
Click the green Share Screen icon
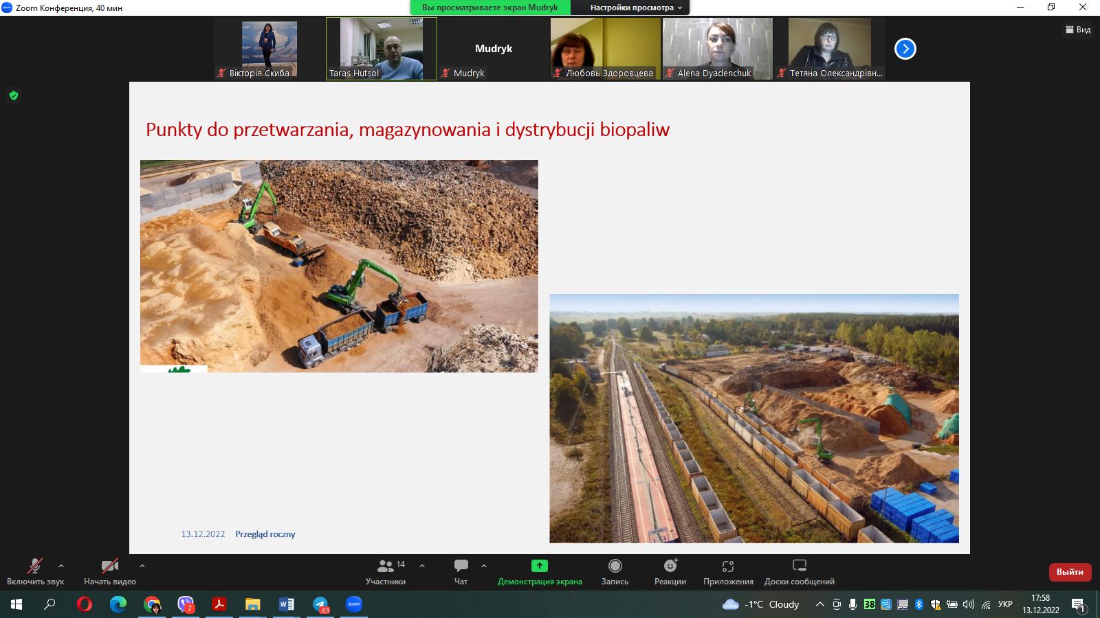click(x=540, y=566)
